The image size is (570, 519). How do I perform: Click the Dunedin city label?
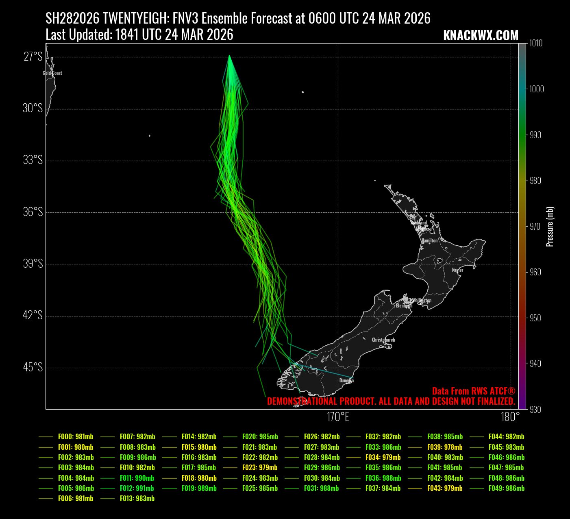click(x=346, y=381)
